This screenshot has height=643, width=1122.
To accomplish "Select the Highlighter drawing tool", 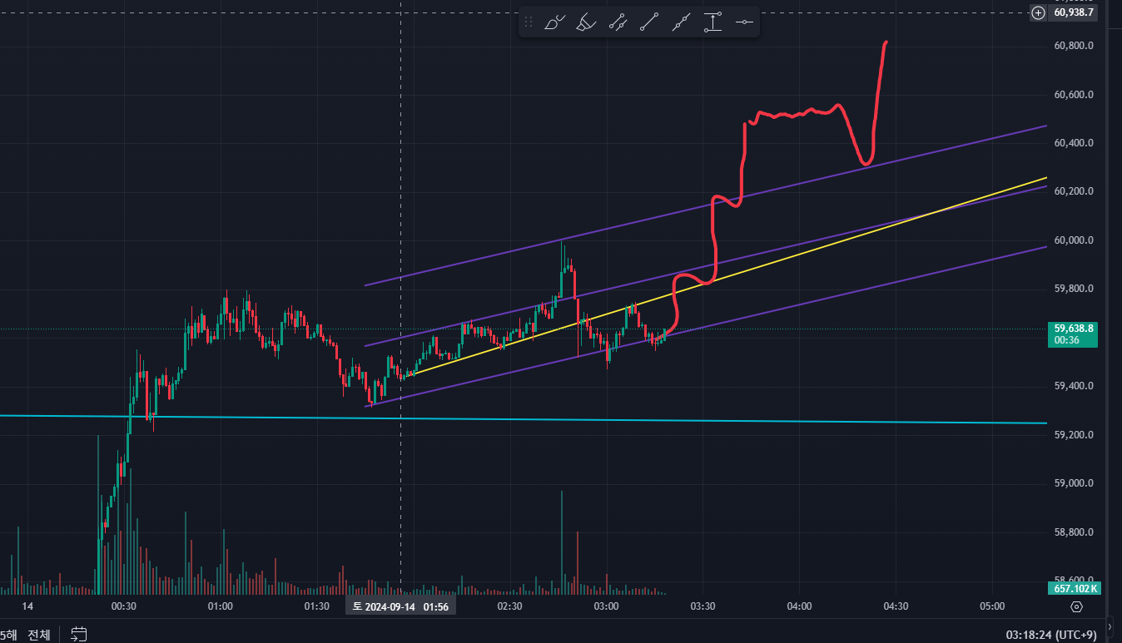I will point(586,22).
